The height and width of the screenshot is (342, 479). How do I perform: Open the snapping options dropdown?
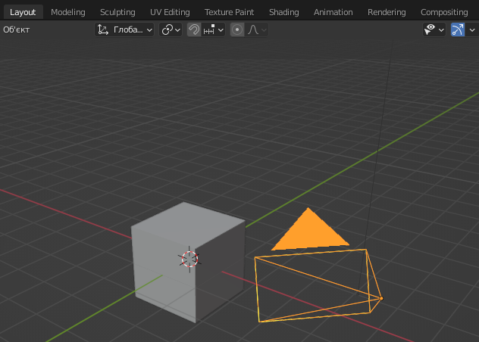click(213, 30)
